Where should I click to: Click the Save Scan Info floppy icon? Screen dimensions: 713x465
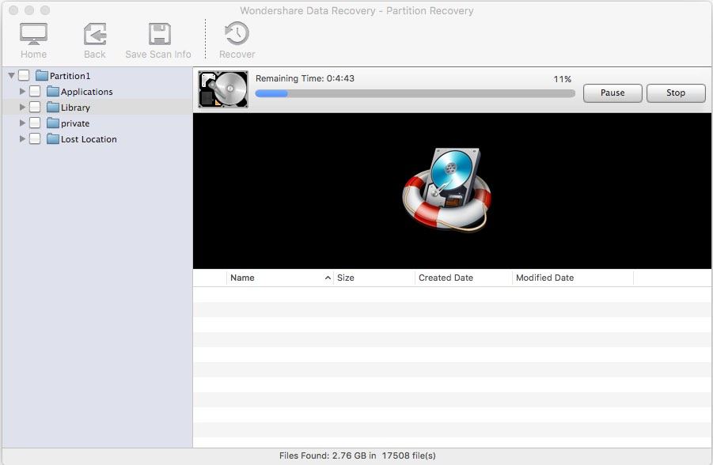click(159, 34)
